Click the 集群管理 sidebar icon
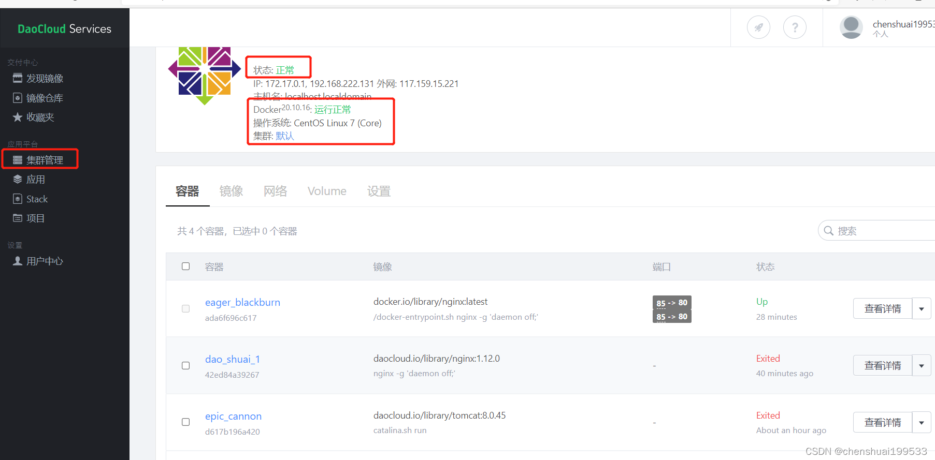The image size is (935, 460). (18, 160)
